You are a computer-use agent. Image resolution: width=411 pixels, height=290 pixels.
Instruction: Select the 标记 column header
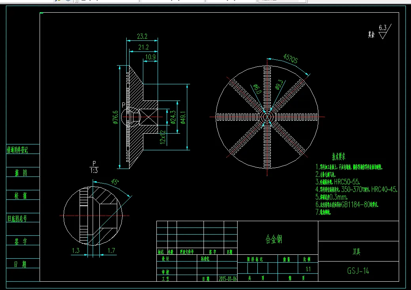pos(161,252)
